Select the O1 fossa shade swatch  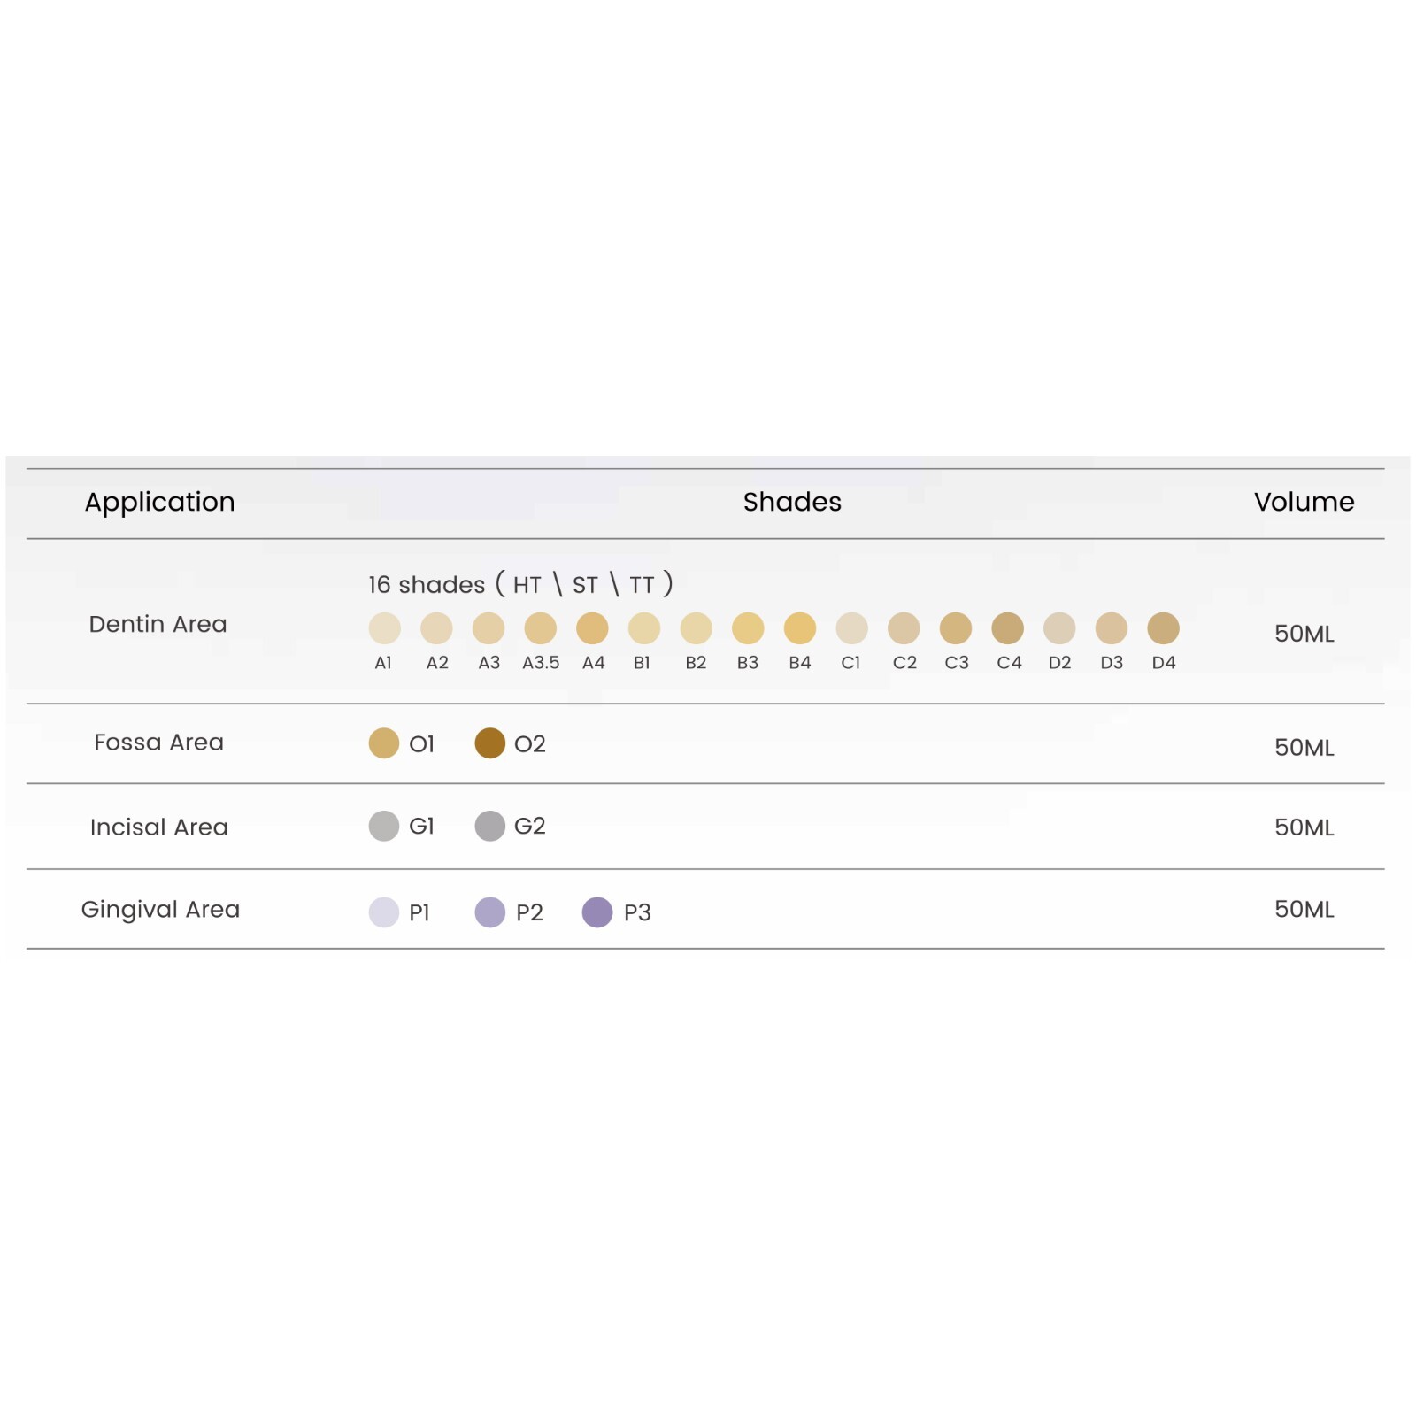(384, 743)
